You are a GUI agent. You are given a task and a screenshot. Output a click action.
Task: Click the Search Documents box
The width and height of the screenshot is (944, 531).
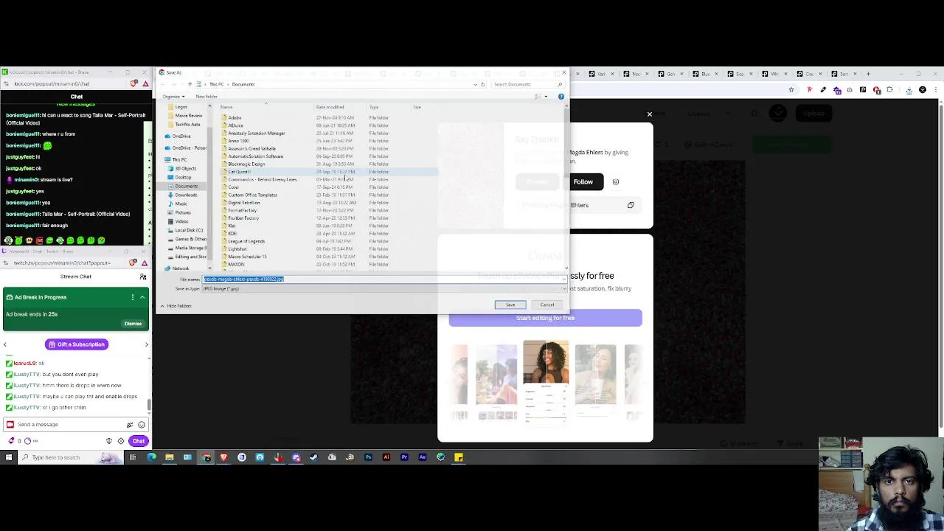[x=527, y=84]
